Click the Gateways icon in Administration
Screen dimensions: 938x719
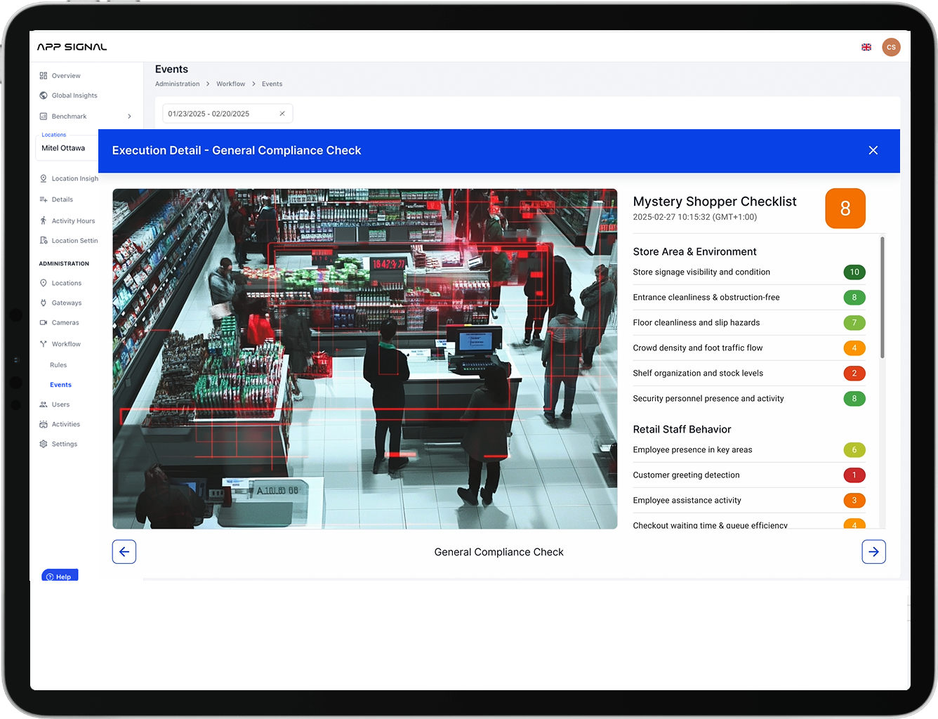click(x=44, y=303)
